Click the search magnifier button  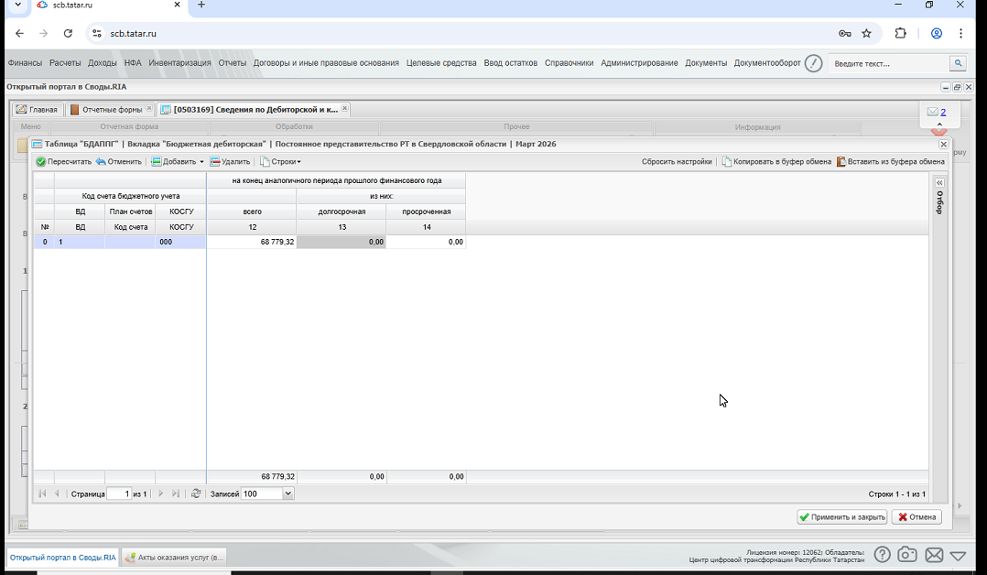pos(958,63)
